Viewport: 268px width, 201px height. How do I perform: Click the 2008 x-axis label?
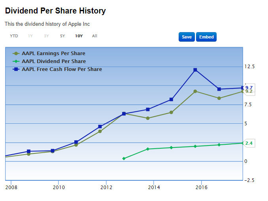coord(11,187)
